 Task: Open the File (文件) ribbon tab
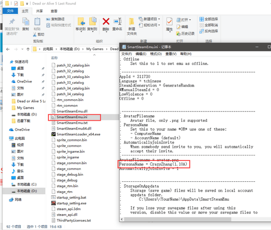click(10, 11)
